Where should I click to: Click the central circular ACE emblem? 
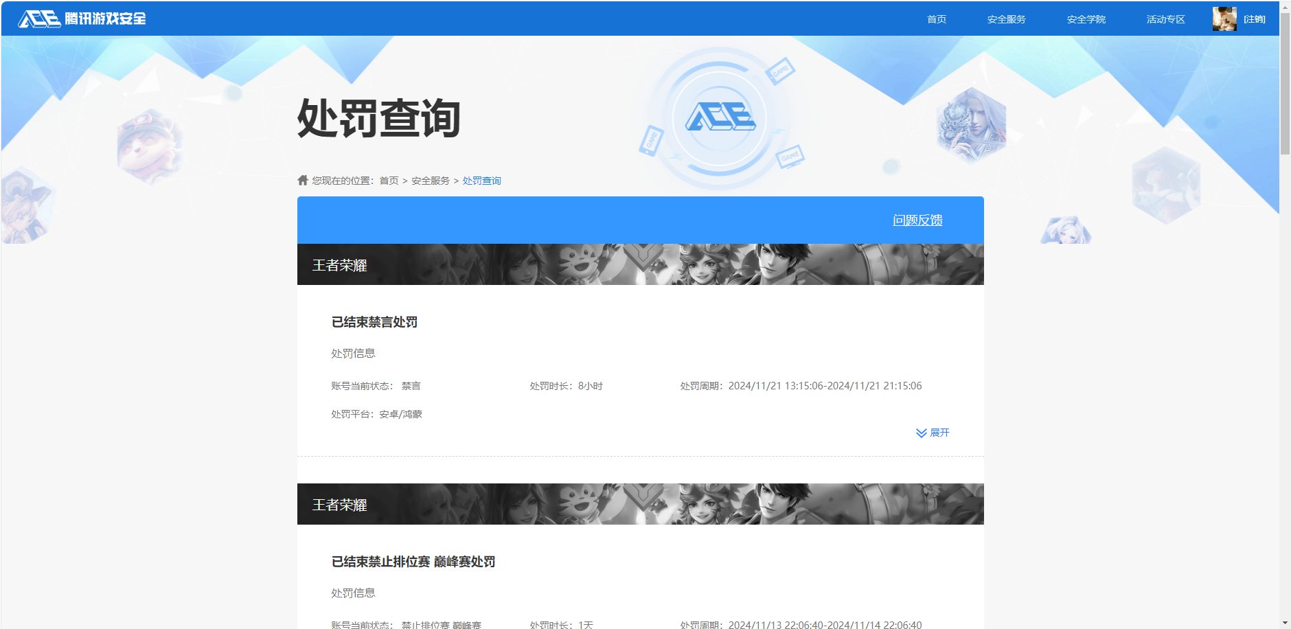point(720,117)
